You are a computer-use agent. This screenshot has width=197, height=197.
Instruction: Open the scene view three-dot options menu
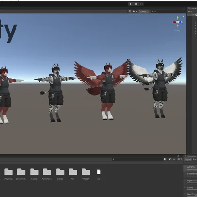[x=184, y=8]
